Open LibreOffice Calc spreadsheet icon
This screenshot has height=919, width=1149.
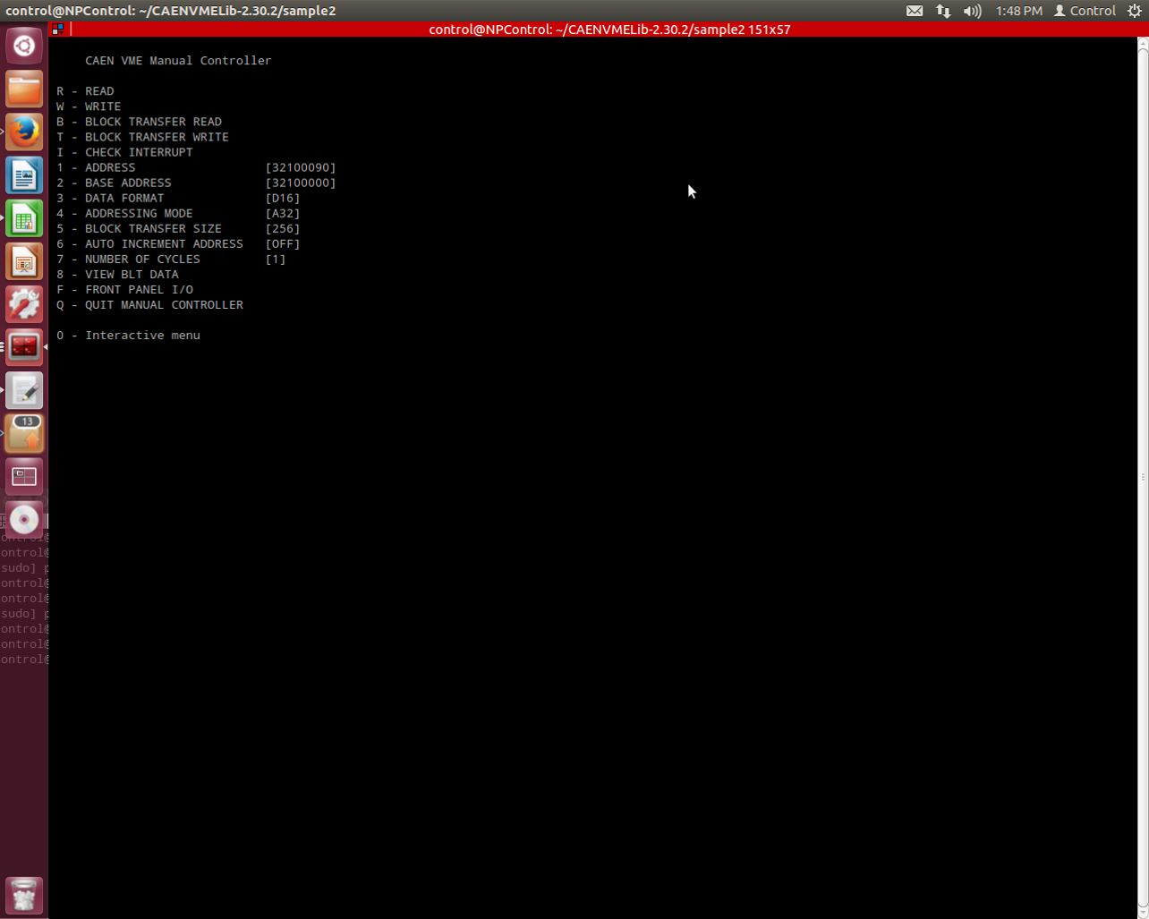click(x=24, y=217)
